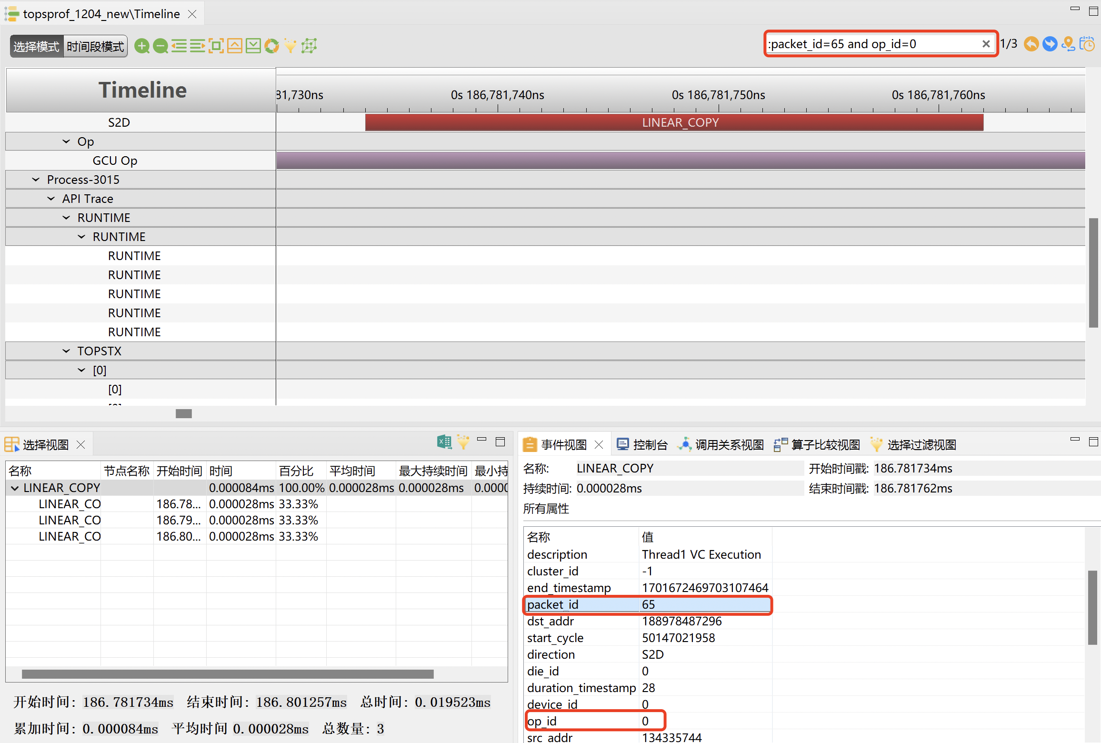
Task: Maximize the event view panel
Action: pyautogui.click(x=1093, y=442)
